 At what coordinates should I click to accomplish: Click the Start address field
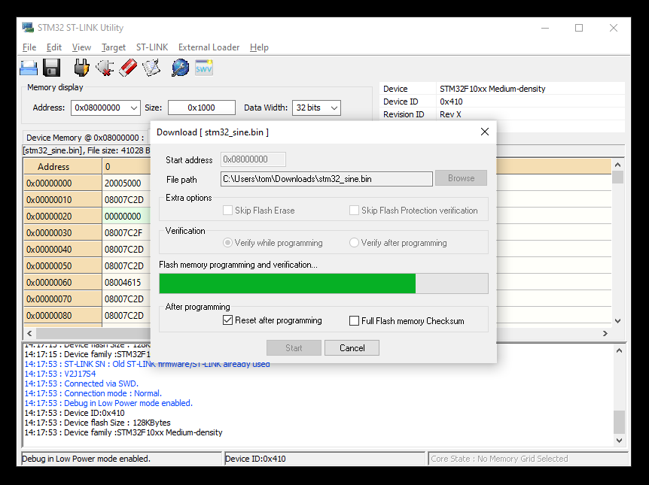click(253, 159)
